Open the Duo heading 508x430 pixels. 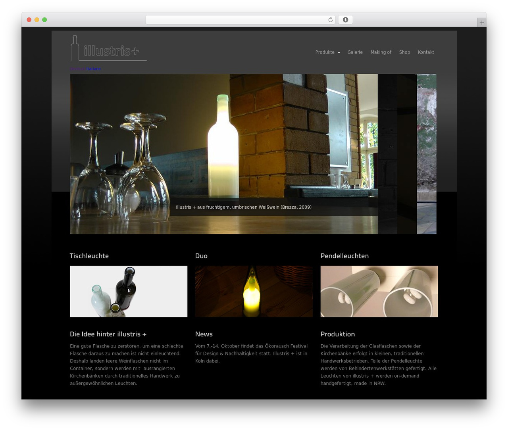coord(201,256)
